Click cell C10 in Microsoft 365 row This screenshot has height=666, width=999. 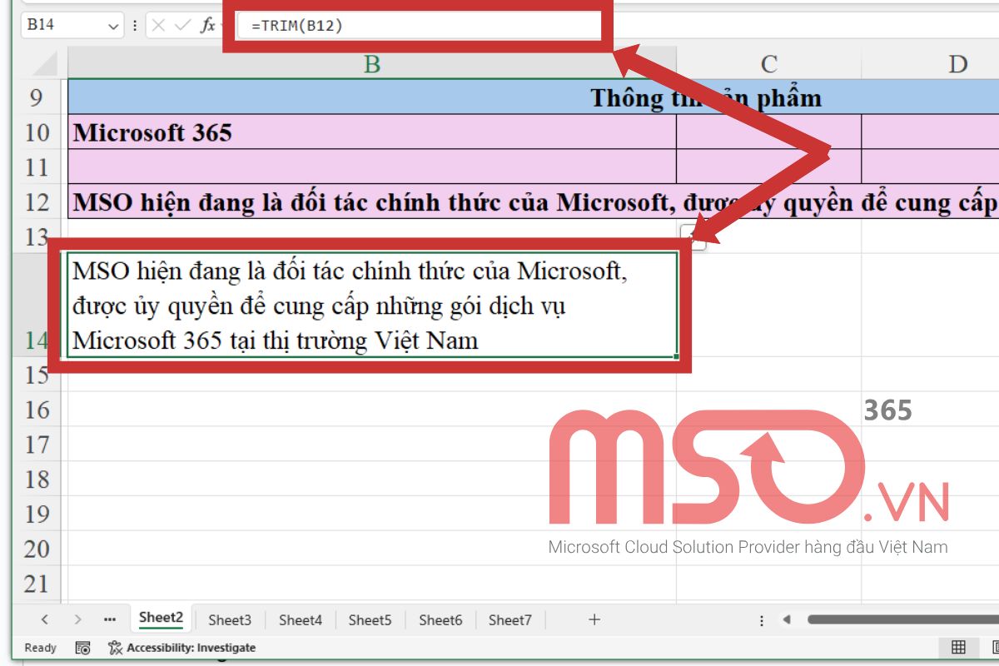pos(768,132)
